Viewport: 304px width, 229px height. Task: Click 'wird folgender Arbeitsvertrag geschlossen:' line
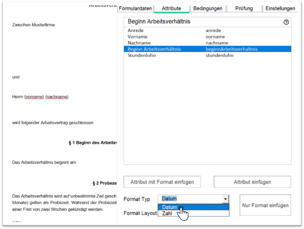53,123
